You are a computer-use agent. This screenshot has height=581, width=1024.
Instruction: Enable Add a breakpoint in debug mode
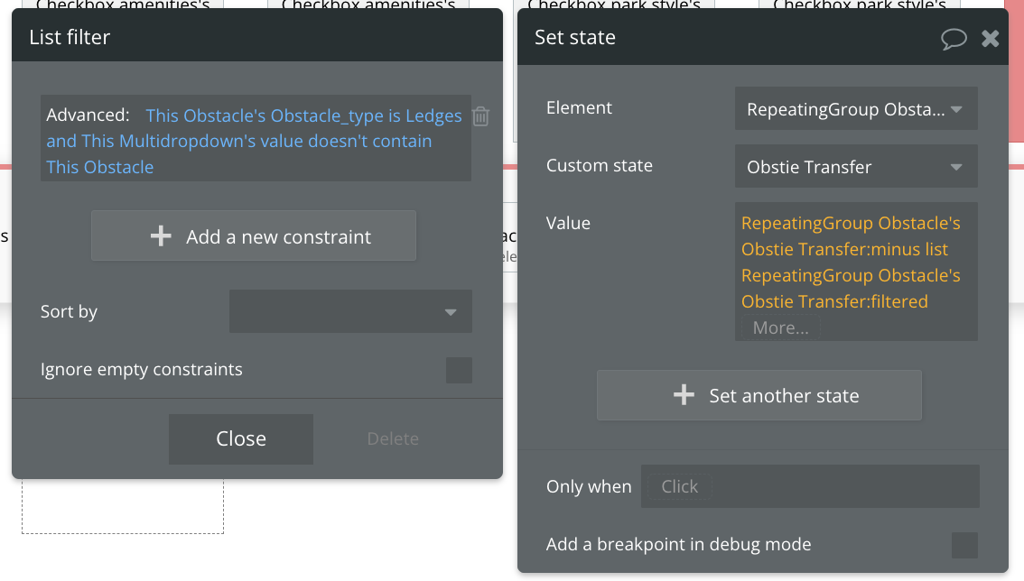(963, 544)
